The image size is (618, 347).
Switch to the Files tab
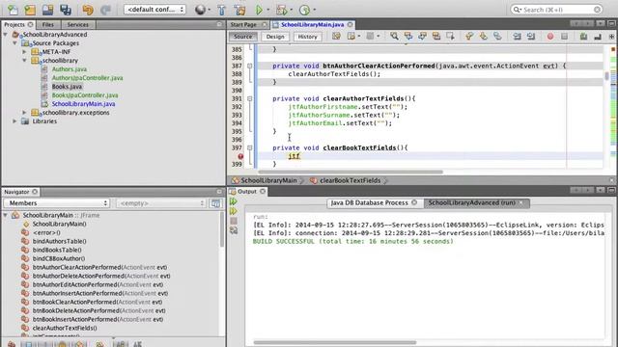pos(47,24)
